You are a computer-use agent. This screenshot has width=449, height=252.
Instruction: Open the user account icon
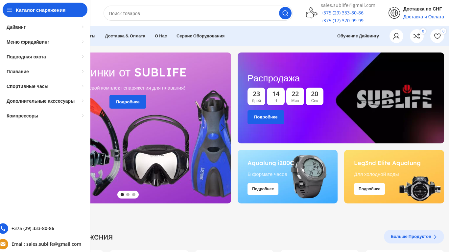[396, 36]
